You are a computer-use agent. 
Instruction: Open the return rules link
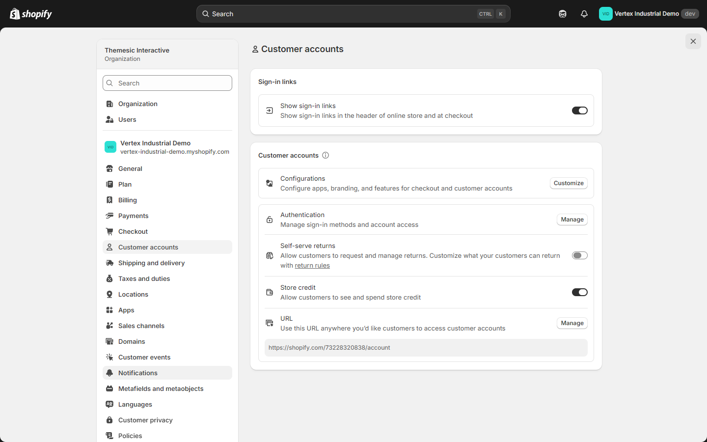[x=312, y=266]
